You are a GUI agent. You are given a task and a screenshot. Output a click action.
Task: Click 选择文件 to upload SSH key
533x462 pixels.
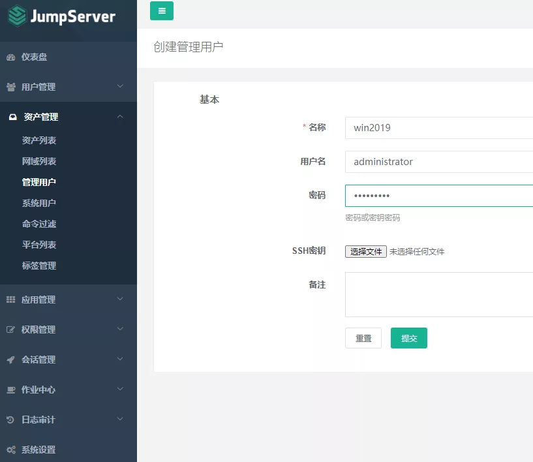(x=366, y=251)
